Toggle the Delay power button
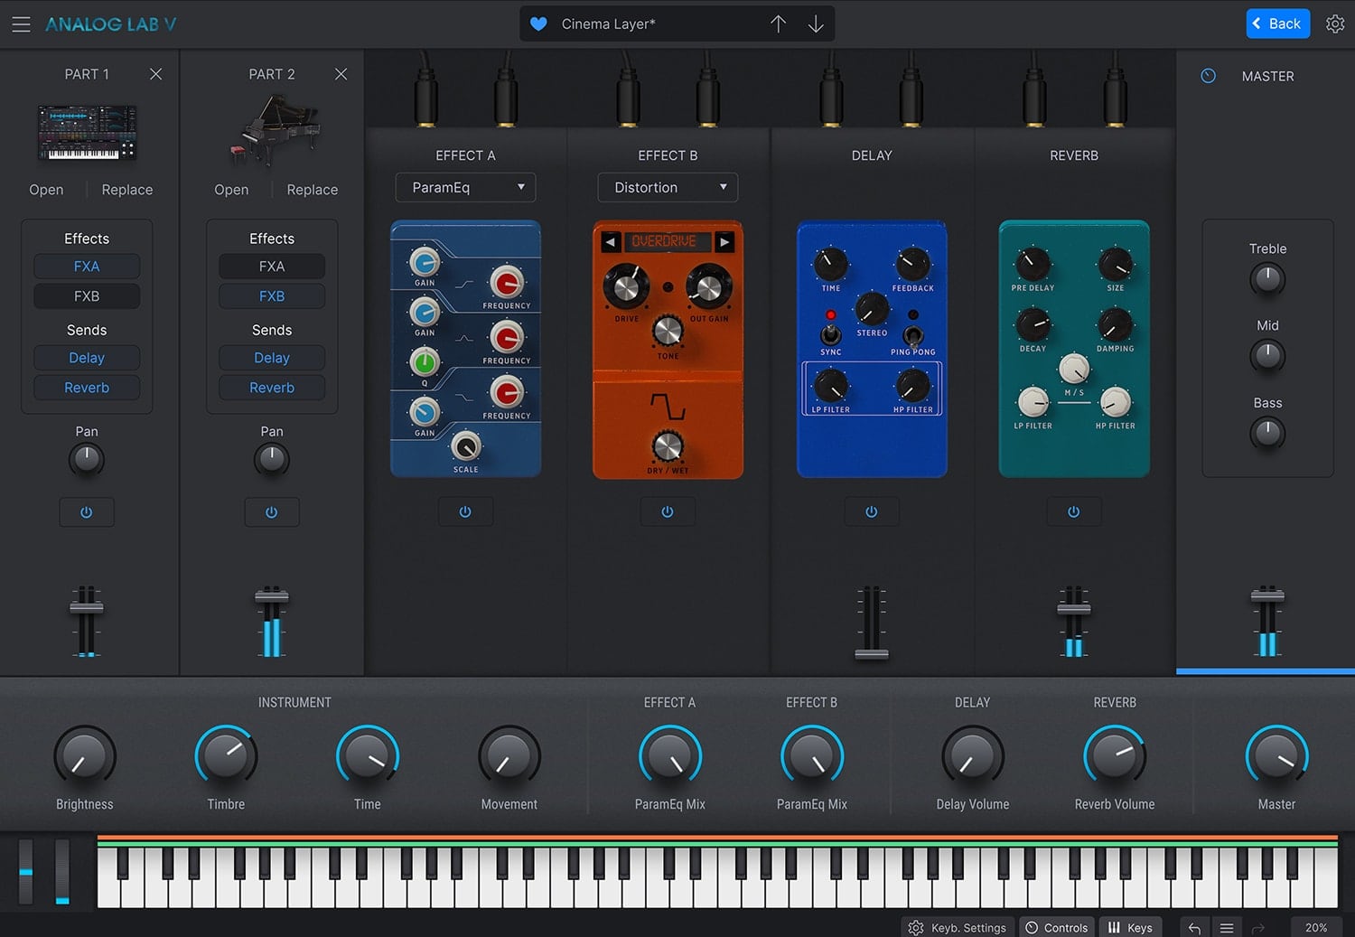The width and height of the screenshot is (1355, 937). click(x=872, y=511)
